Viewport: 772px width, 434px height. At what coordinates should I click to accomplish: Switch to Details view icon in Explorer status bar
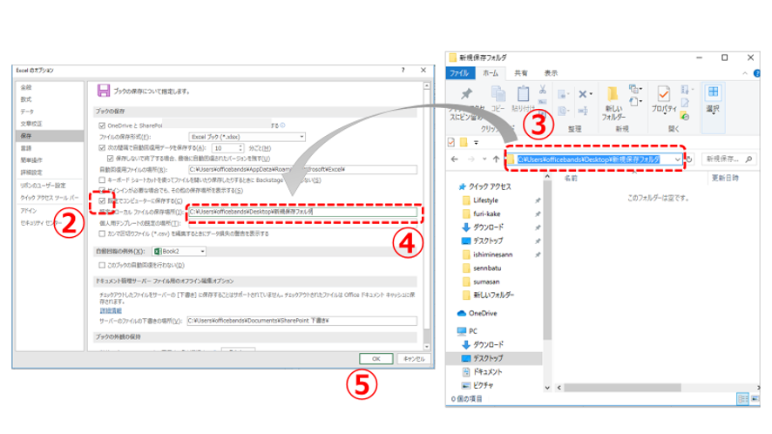tap(742, 398)
